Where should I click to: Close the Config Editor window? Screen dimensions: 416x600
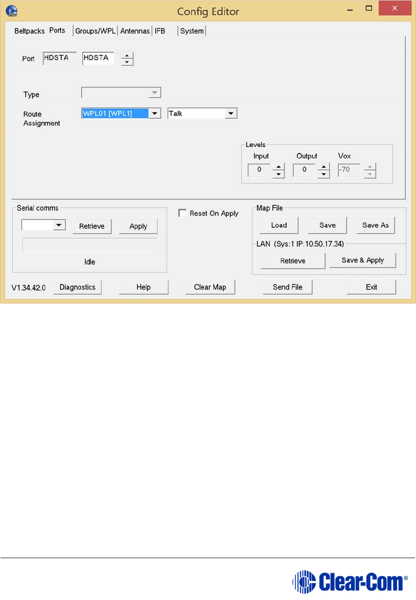[x=395, y=8]
